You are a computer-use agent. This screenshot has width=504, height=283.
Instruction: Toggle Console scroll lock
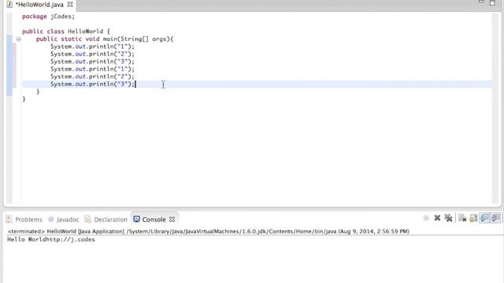pos(473,219)
